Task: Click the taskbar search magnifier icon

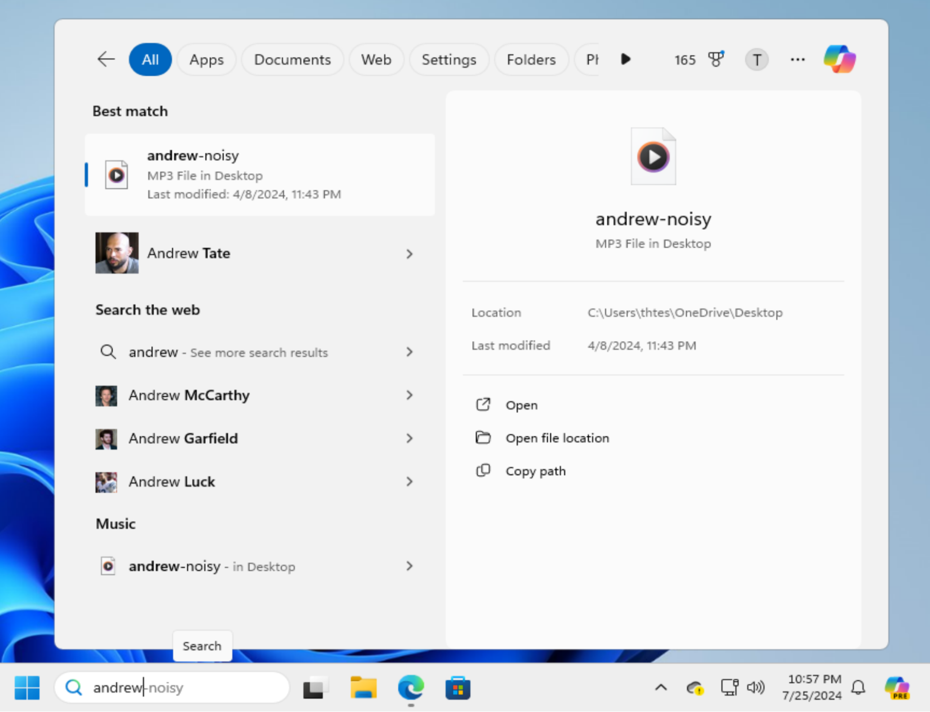Action: coord(74,687)
